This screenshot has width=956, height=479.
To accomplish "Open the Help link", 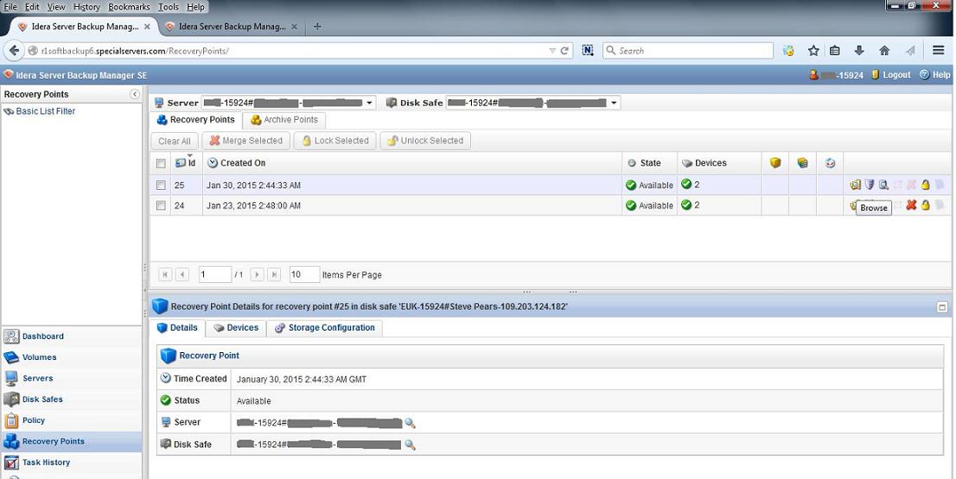I will pyautogui.click(x=935, y=75).
